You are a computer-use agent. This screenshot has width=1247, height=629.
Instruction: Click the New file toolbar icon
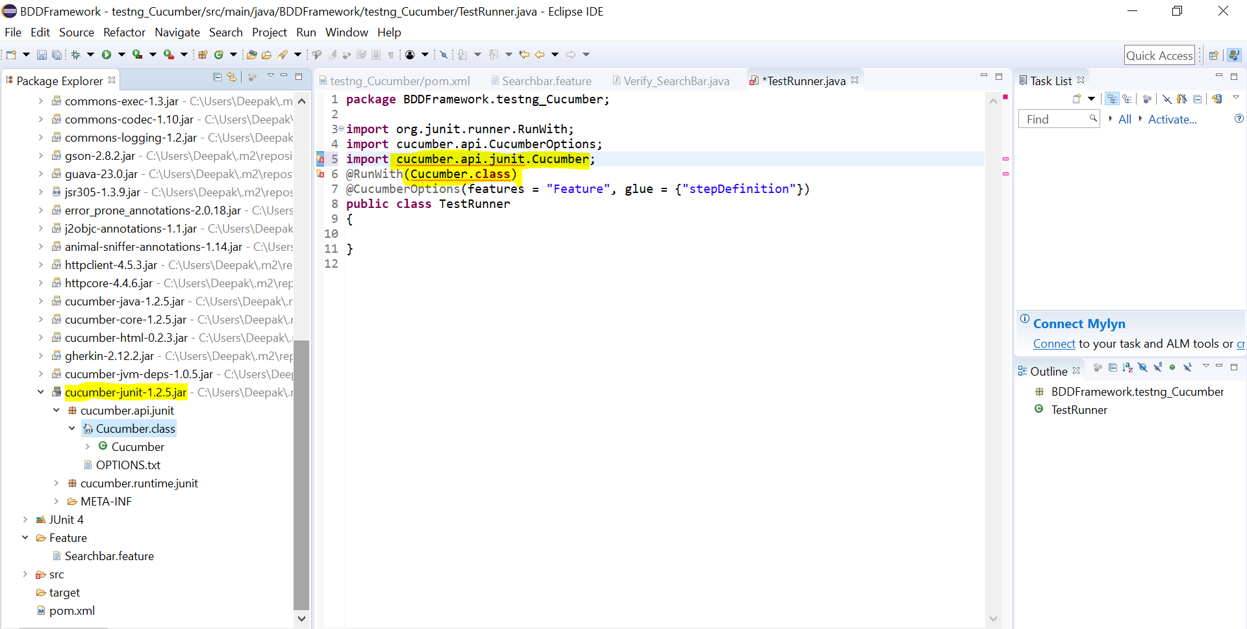(11, 55)
